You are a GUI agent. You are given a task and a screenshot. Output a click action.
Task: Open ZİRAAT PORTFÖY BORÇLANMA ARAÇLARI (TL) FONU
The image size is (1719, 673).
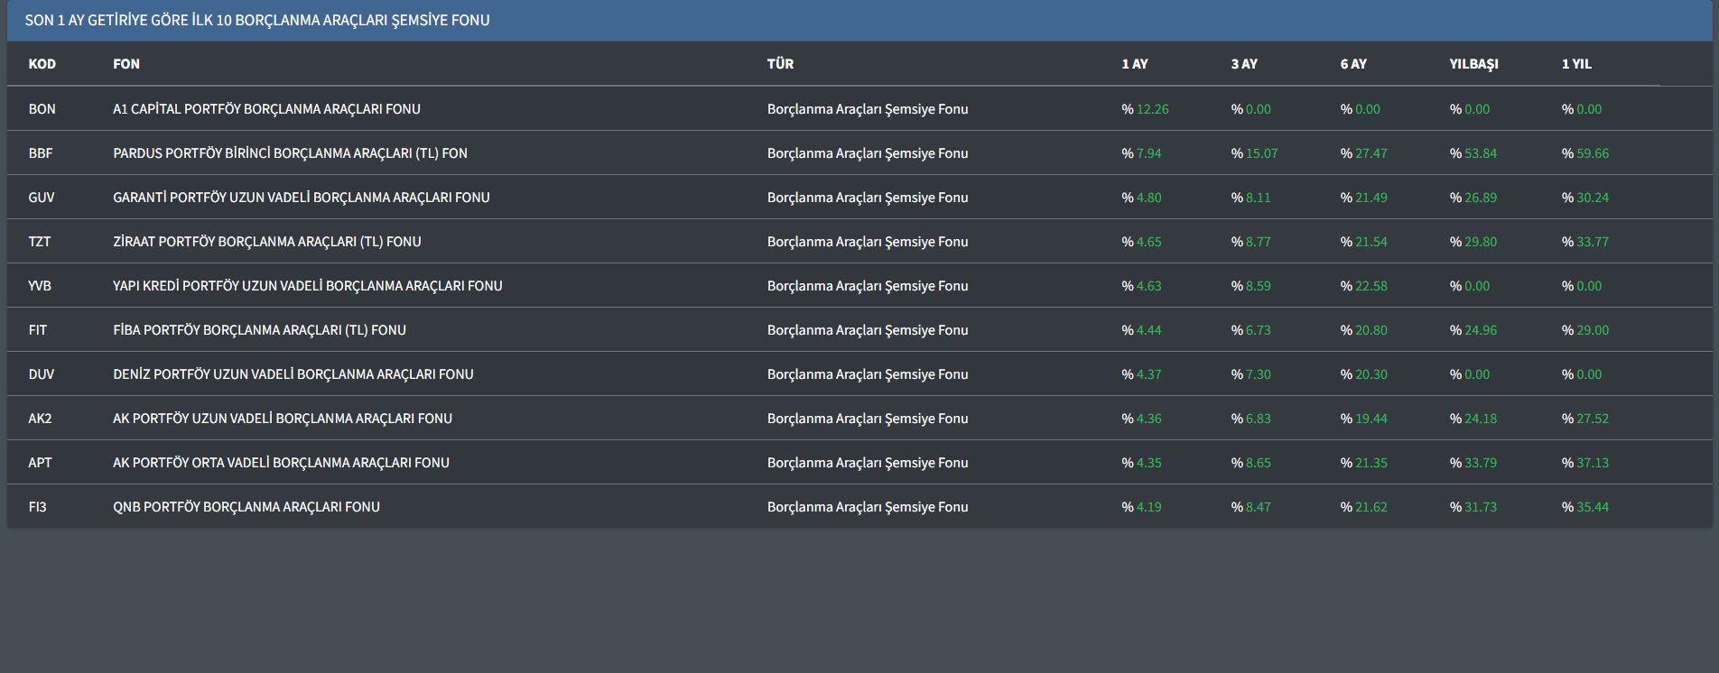(266, 242)
